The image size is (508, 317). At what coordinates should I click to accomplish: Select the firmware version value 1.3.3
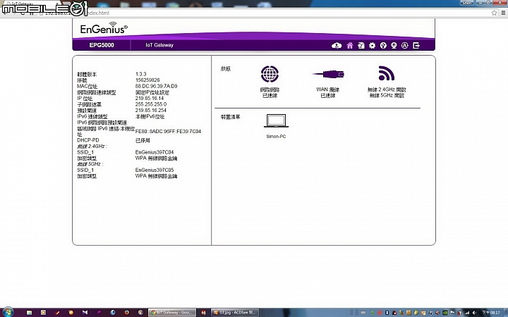coord(141,74)
